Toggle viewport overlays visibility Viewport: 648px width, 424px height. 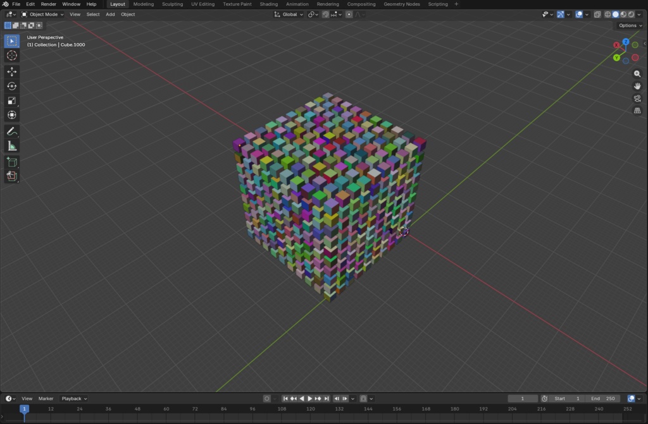coord(578,14)
